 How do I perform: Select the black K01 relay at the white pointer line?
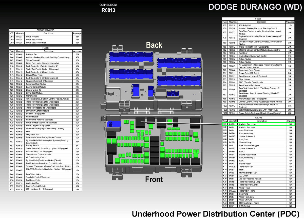pos(140,122)
